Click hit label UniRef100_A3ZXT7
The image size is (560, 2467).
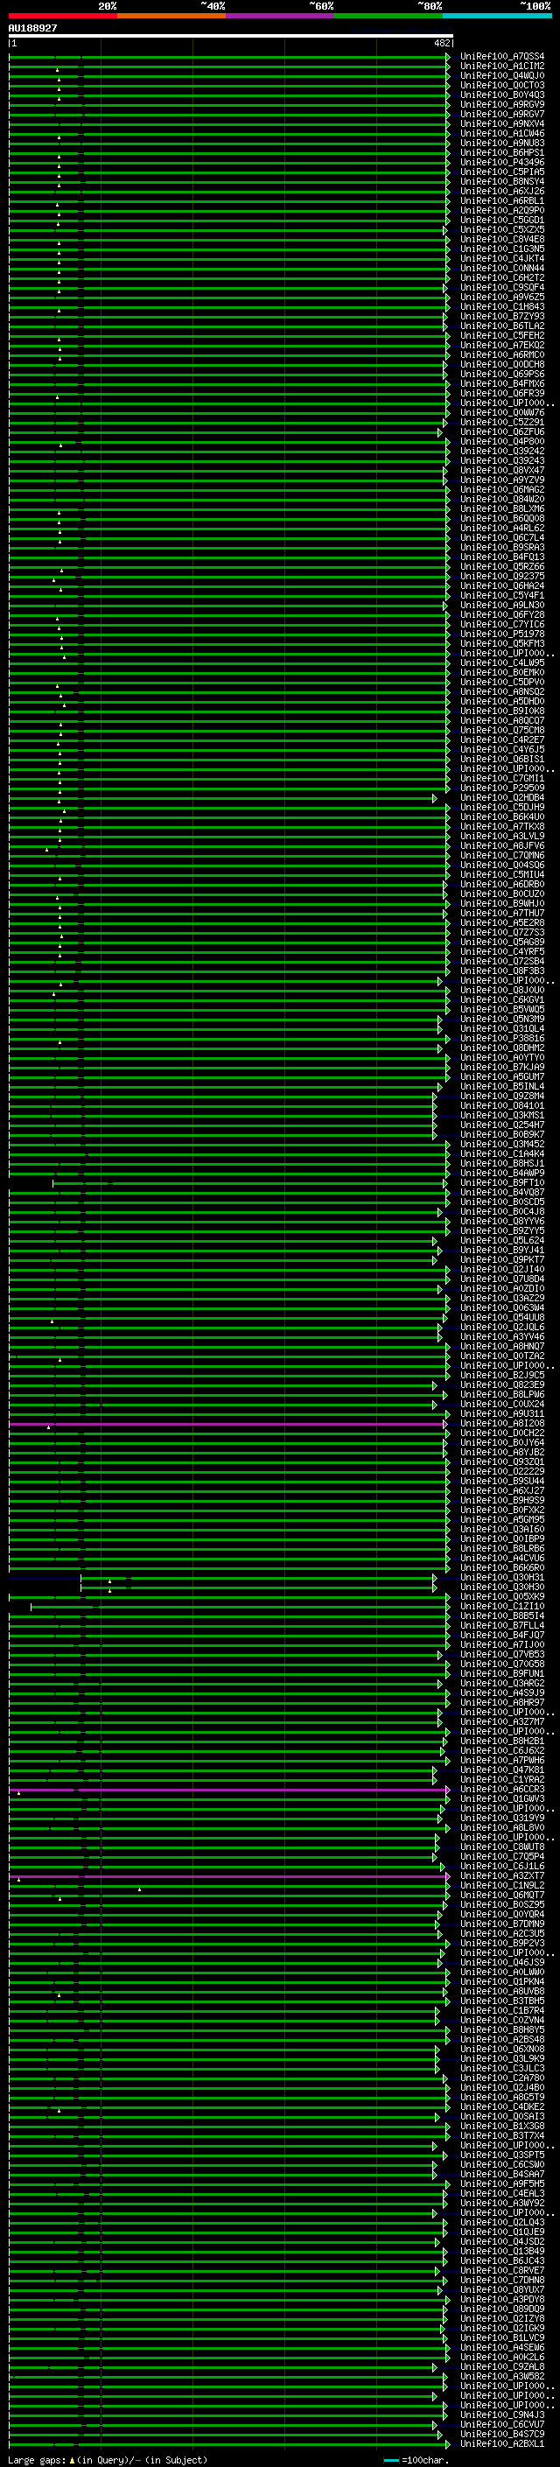point(502,1876)
